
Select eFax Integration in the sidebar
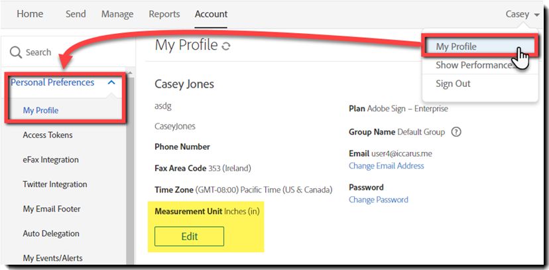coord(51,160)
